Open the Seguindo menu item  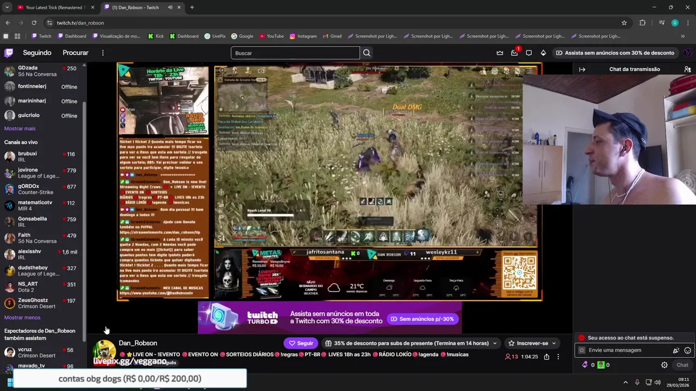(37, 53)
